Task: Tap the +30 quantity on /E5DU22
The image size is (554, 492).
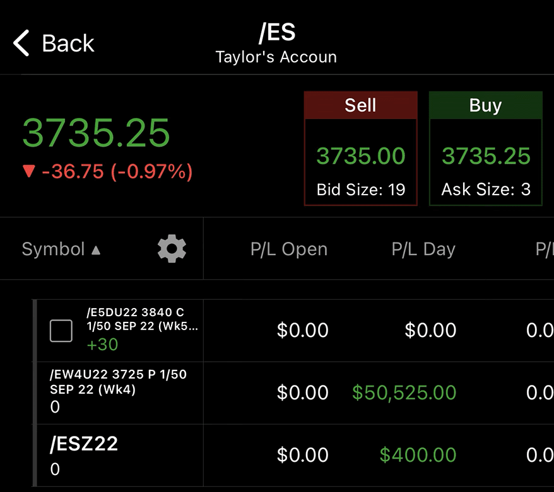Action: 103,344
